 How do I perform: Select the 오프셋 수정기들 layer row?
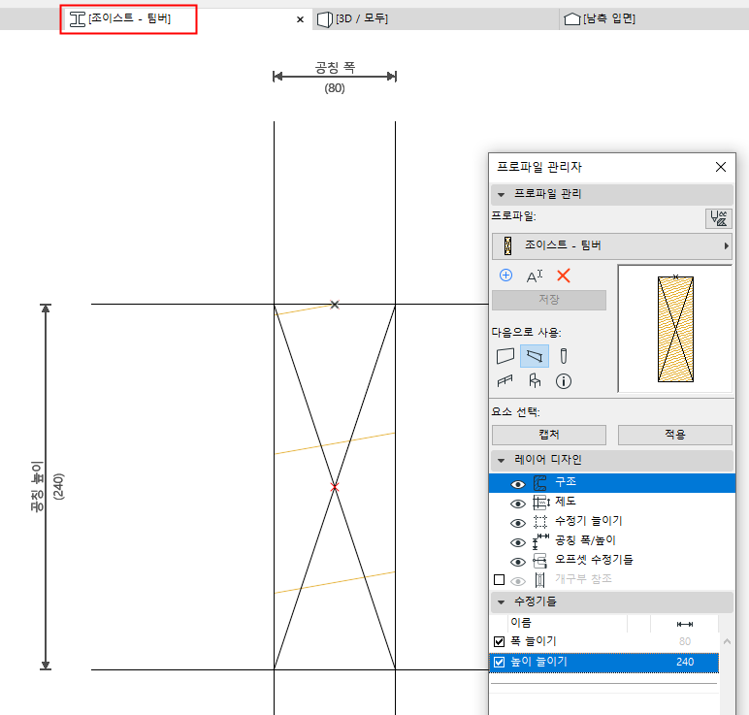pyautogui.click(x=612, y=560)
